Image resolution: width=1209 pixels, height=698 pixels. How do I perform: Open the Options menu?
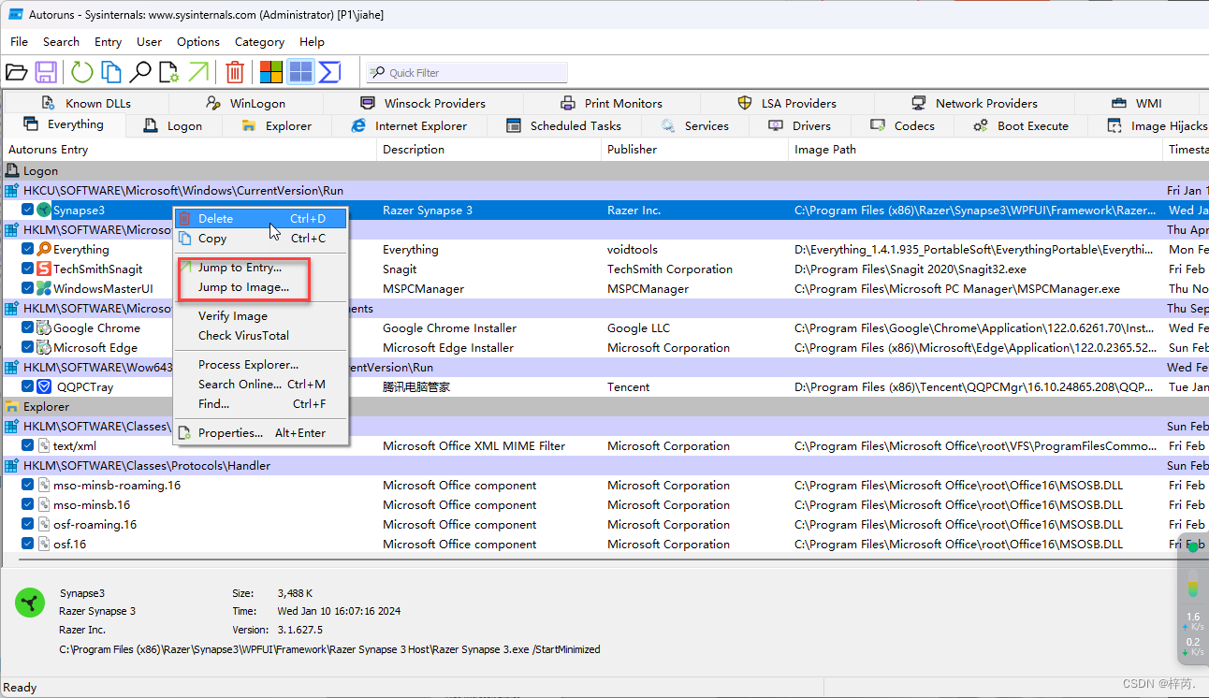pos(197,41)
